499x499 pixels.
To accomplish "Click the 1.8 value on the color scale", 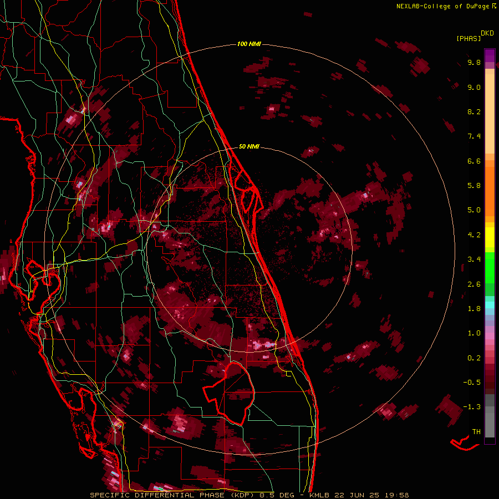I will coord(474,309).
